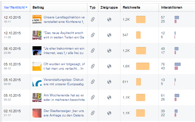Viewport: 195px width, 122px height.
Task: Click link type icon for Stadtanzeiger post
Action: tap(93, 113)
